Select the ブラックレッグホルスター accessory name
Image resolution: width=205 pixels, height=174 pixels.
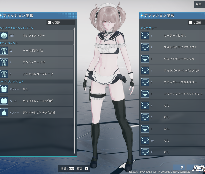coord(181,82)
